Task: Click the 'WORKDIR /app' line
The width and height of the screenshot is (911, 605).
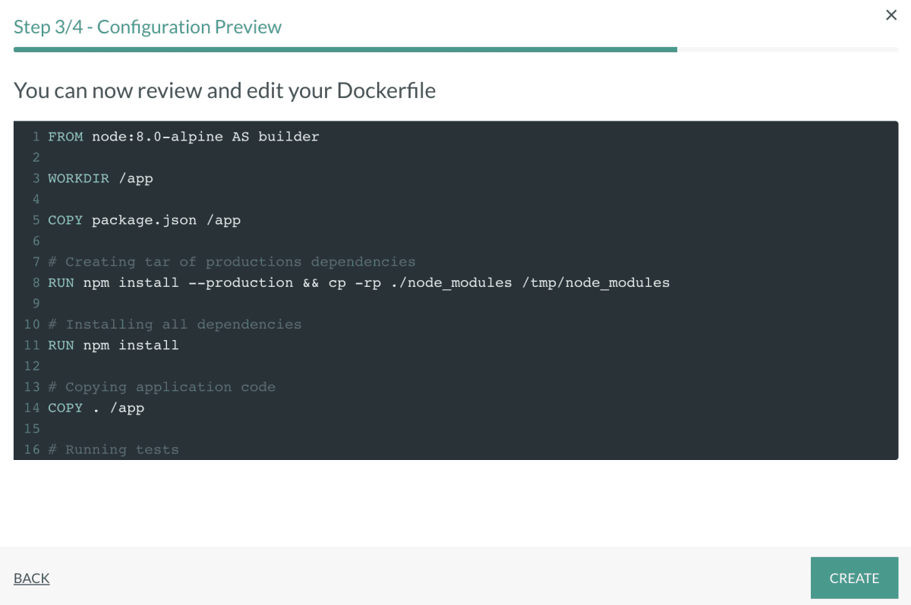Action: [x=100, y=178]
